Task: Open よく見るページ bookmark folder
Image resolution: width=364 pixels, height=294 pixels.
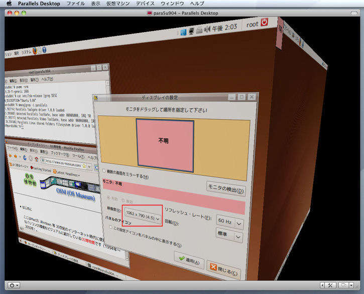Action: click(19, 166)
